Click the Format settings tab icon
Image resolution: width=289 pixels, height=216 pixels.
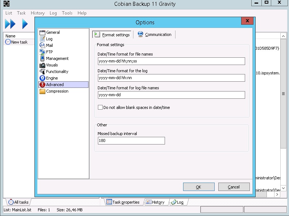tap(97, 34)
